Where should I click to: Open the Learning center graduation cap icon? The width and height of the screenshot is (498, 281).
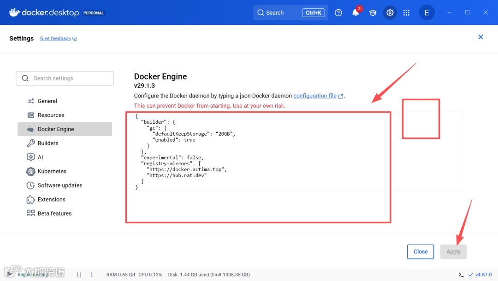click(373, 13)
